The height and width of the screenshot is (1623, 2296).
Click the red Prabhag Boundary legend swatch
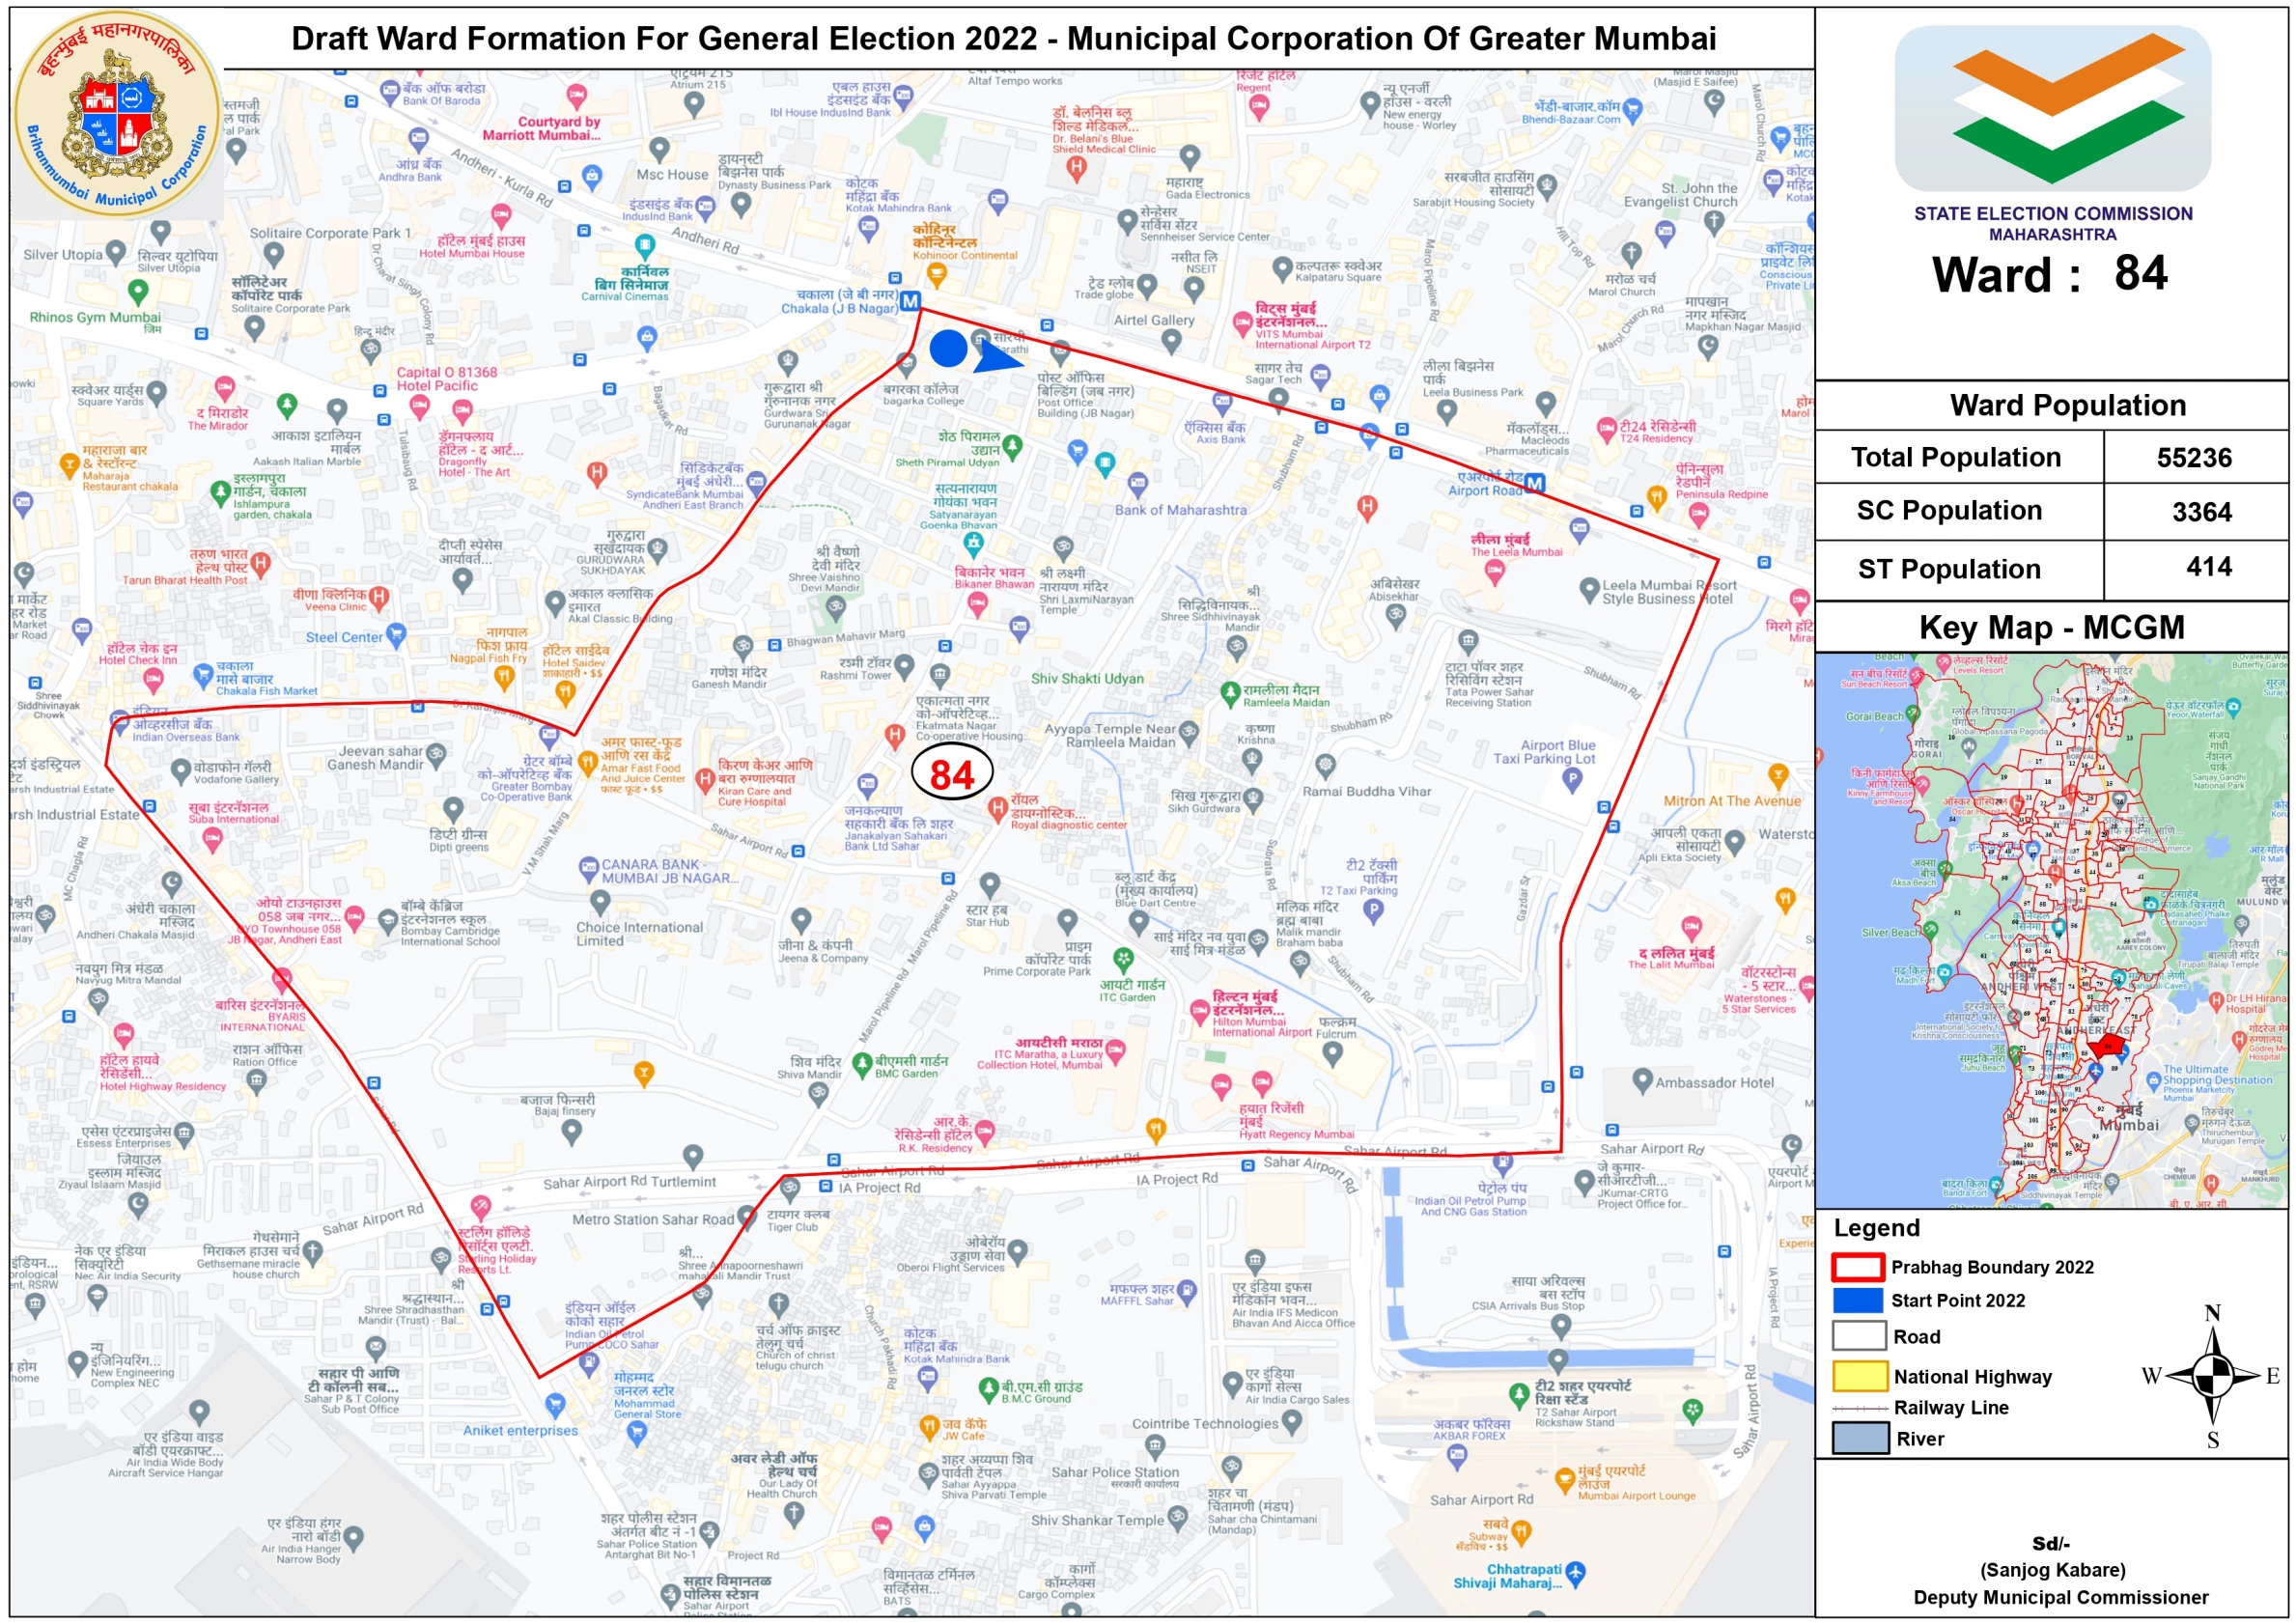pos(1857,1267)
